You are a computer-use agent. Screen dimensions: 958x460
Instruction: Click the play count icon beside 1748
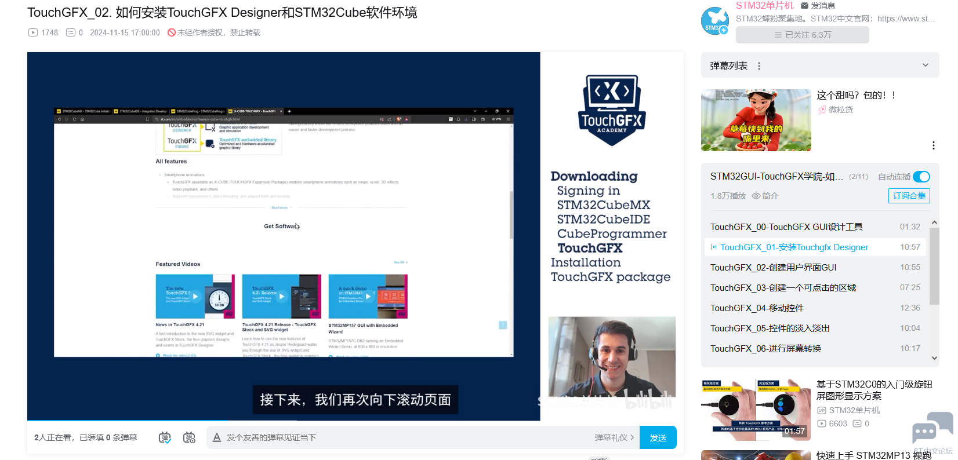point(33,32)
